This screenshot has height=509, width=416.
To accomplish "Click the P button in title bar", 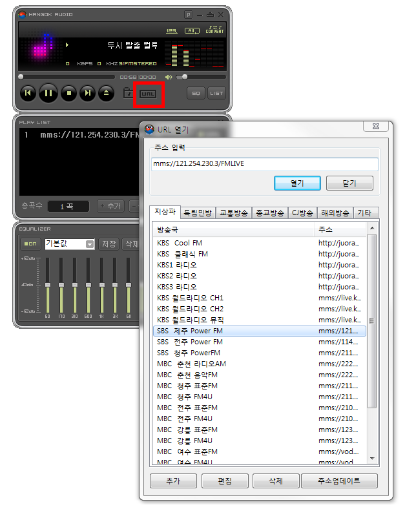I will (189, 15).
